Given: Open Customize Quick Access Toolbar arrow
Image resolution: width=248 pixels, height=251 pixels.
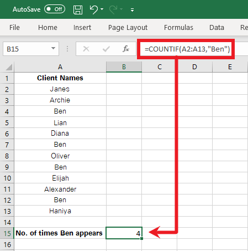Looking at the screenshot, I should pos(132,10).
